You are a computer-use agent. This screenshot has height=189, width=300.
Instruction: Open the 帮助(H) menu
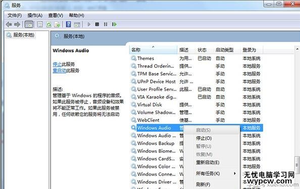tap(77, 16)
